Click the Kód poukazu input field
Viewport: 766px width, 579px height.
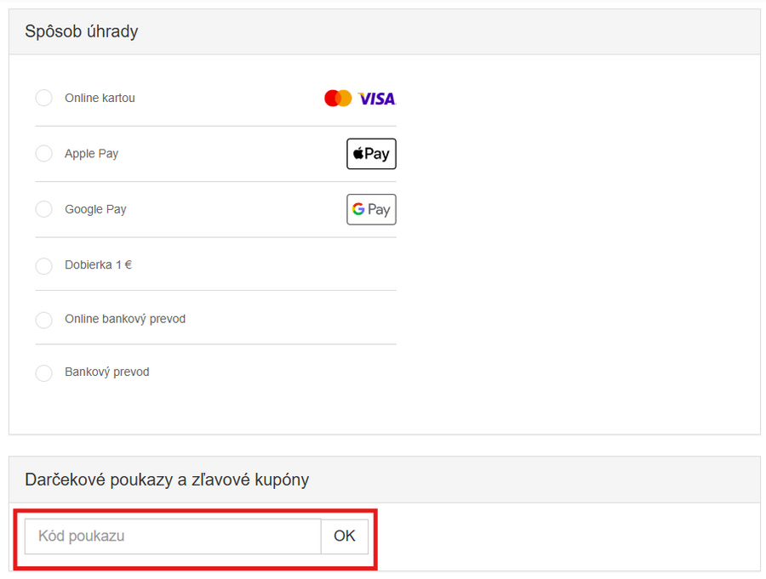[x=173, y=536]
